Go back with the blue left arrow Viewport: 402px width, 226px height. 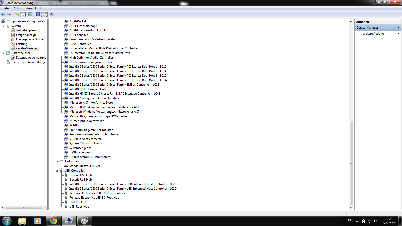pyautogui.click(x=3, y=14)
